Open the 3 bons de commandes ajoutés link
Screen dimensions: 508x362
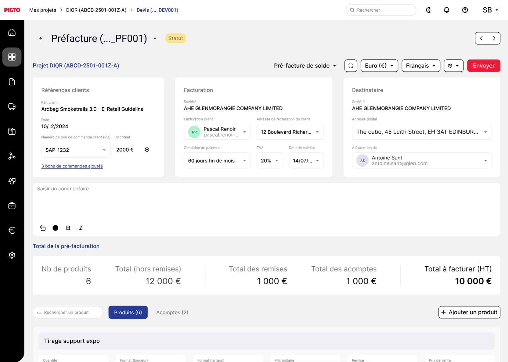[x=72, y=166]
